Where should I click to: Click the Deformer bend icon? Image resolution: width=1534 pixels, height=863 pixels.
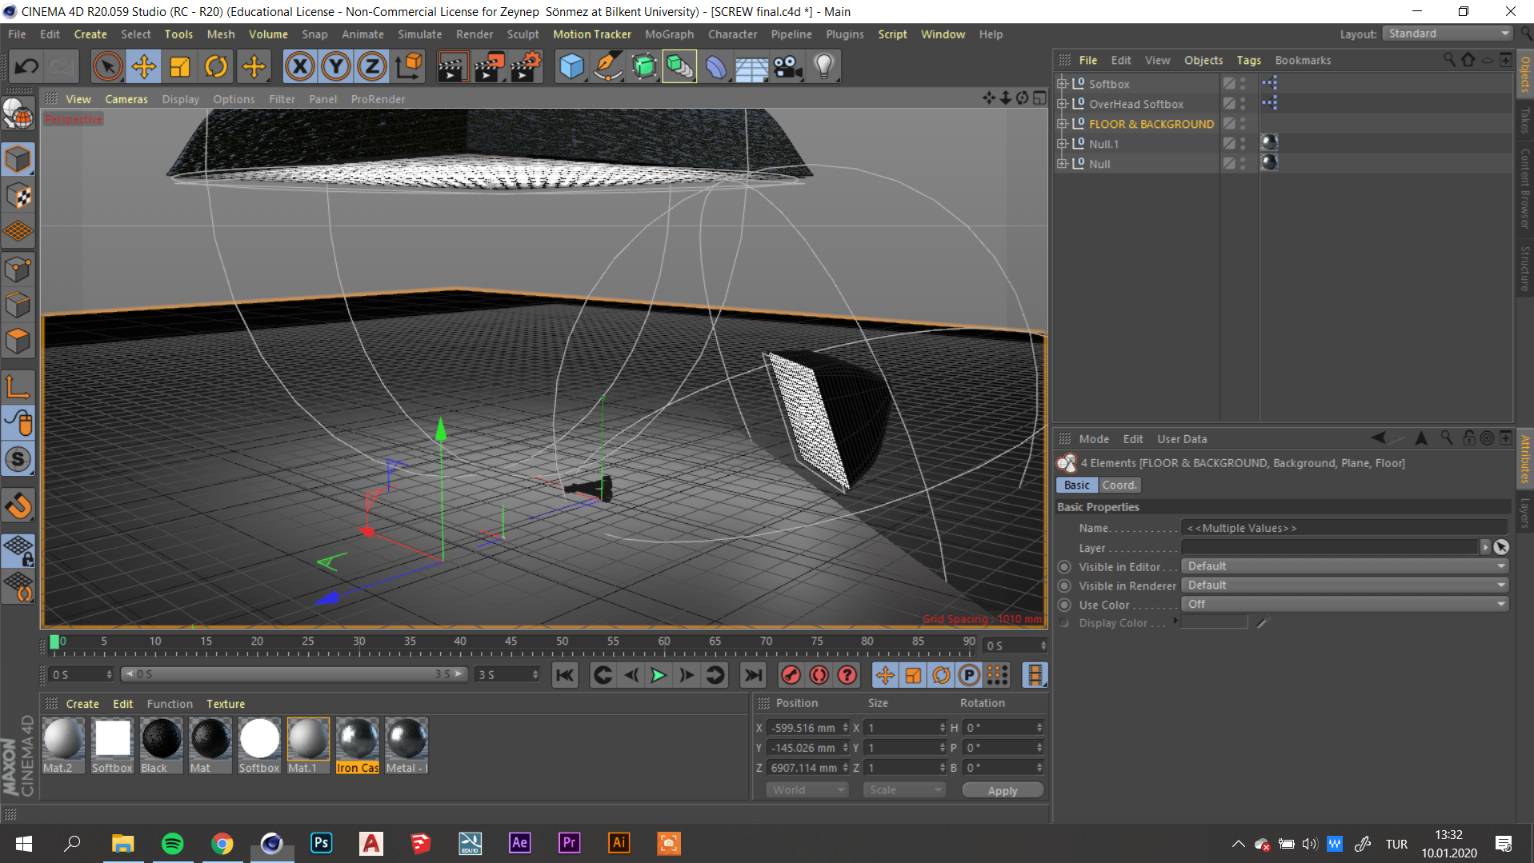(x=715, y=66)
